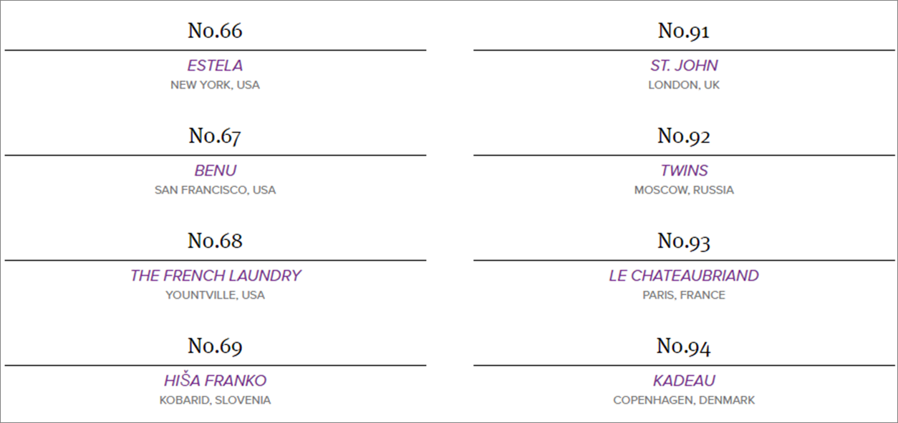Click the No.69 ranking heading
The width and height of the screenshot is (898, 423).
click(215, 346)
